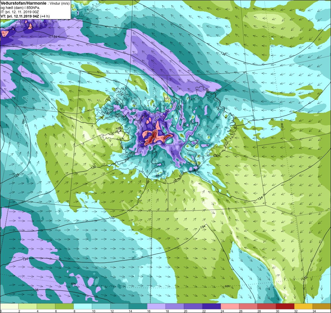331x313 pixels.
Task: Select the light yellow-green 2–4 m/s swatch
Action: (28, 306)
